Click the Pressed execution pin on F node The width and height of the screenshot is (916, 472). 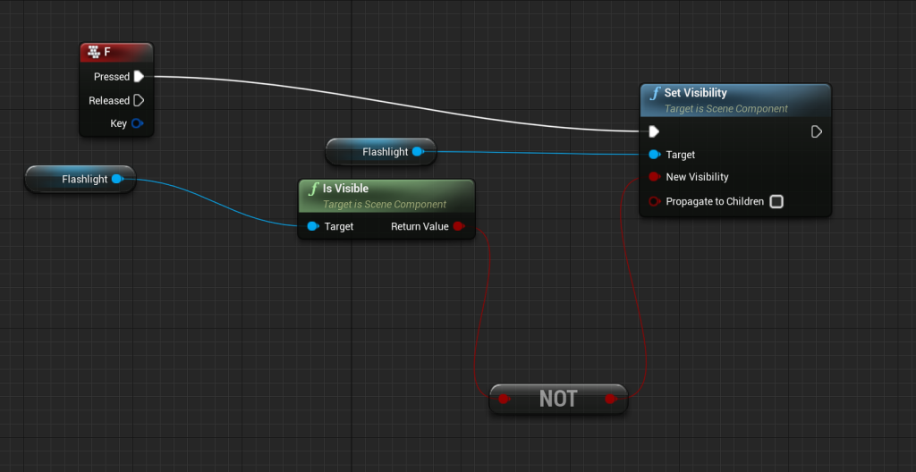[139, 77]
